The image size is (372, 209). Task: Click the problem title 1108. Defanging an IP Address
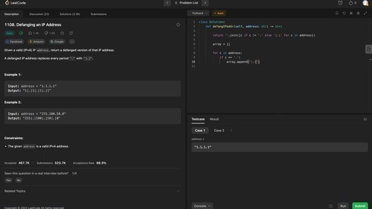pos(33,24)
